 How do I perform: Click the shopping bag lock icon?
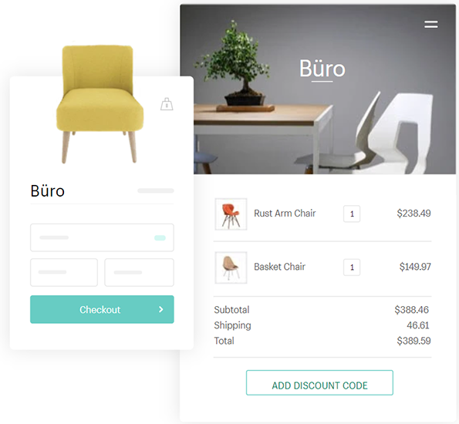click(167, 104)
